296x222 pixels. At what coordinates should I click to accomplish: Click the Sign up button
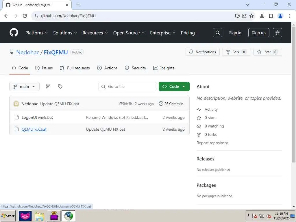click(x=259, y=33)
